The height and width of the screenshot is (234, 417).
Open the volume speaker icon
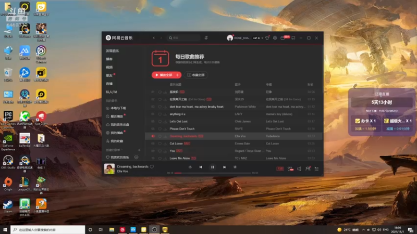299,168
